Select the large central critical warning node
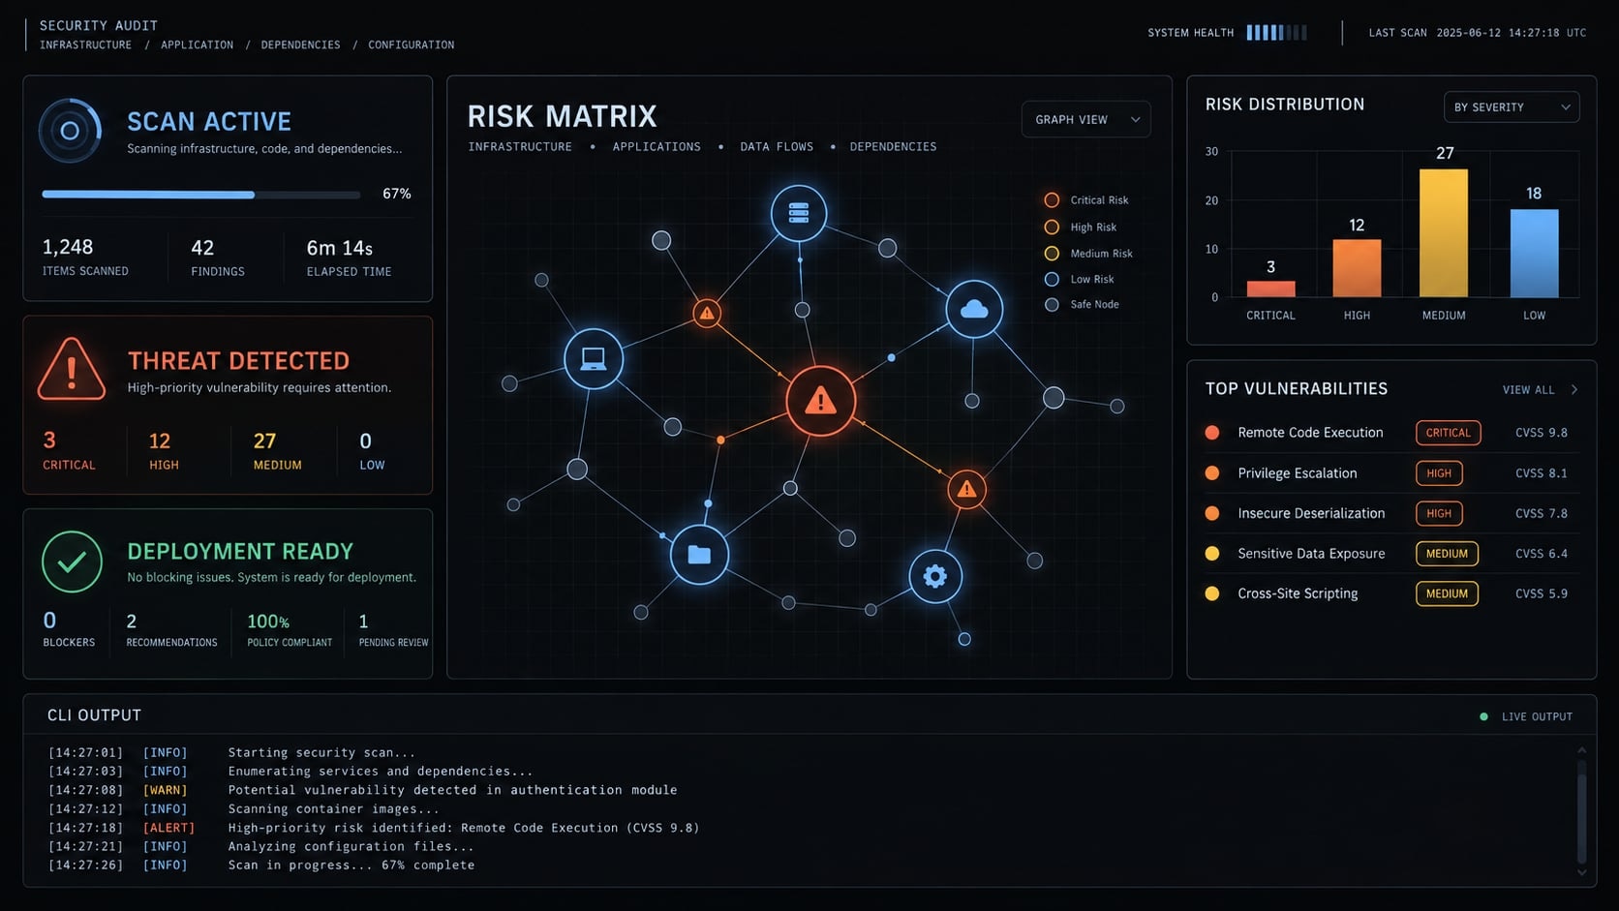1619x911 pixels. click(820, 401)
